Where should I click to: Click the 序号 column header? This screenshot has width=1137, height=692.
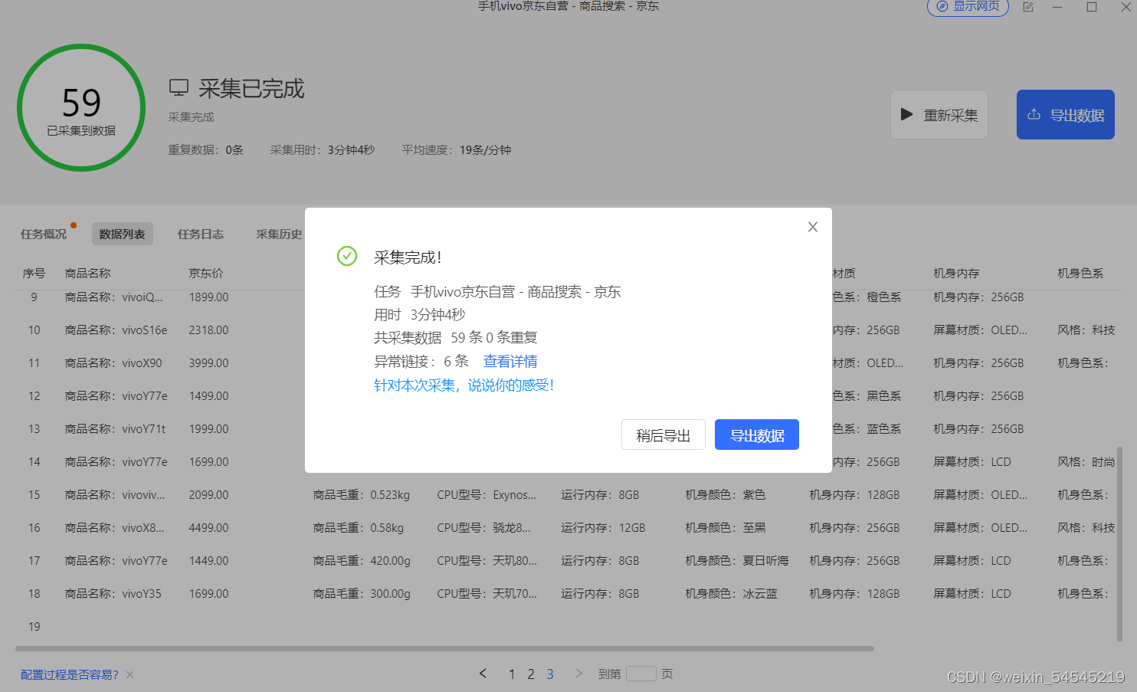(x=34, y=274)
